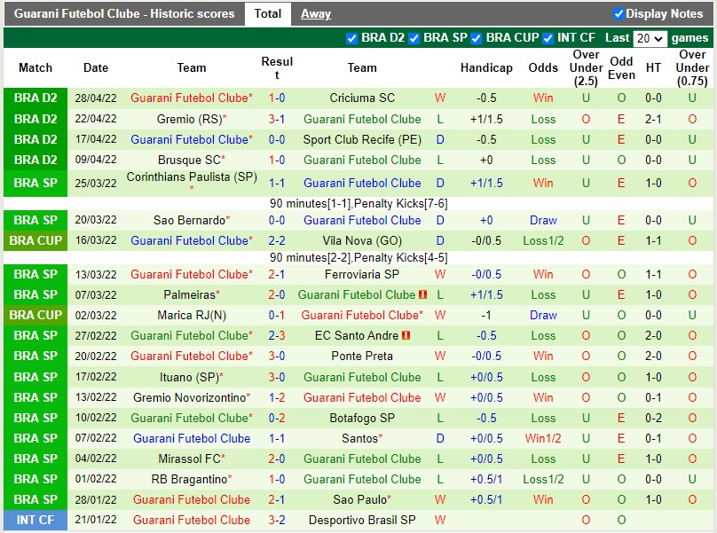The image size is (717, 533).
Task: Click the Match column header
Action: (35, 67)
